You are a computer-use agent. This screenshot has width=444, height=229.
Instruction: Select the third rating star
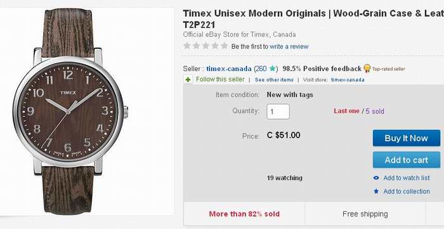tap(206, 46)
